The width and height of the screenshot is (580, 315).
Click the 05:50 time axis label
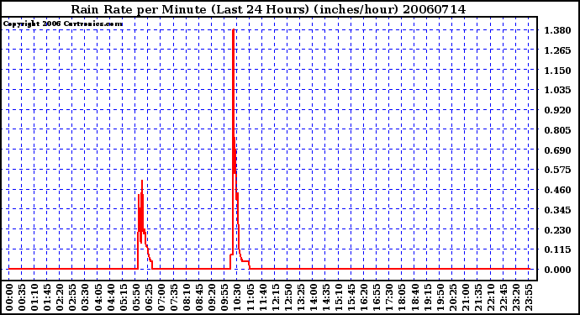136,298
